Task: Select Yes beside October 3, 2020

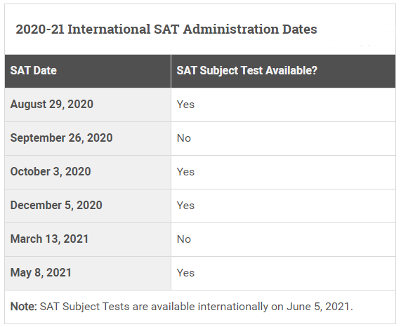Action: pos(185,172)
